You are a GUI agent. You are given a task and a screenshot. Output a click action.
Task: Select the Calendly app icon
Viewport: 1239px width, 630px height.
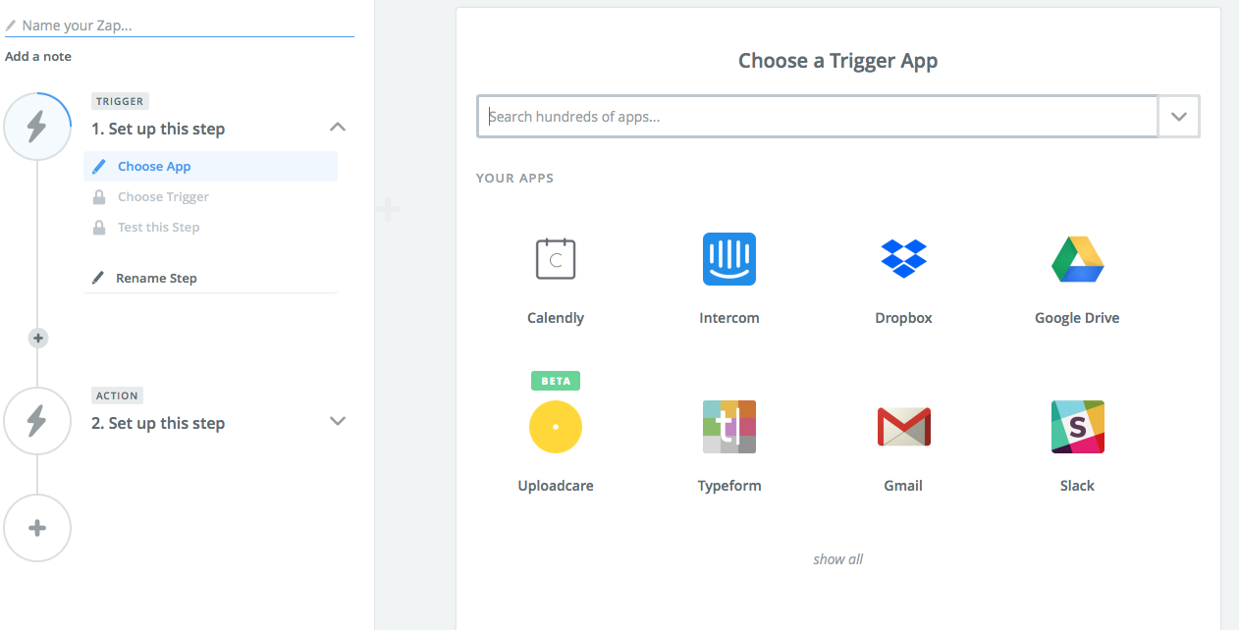click(x=556, y=259)
